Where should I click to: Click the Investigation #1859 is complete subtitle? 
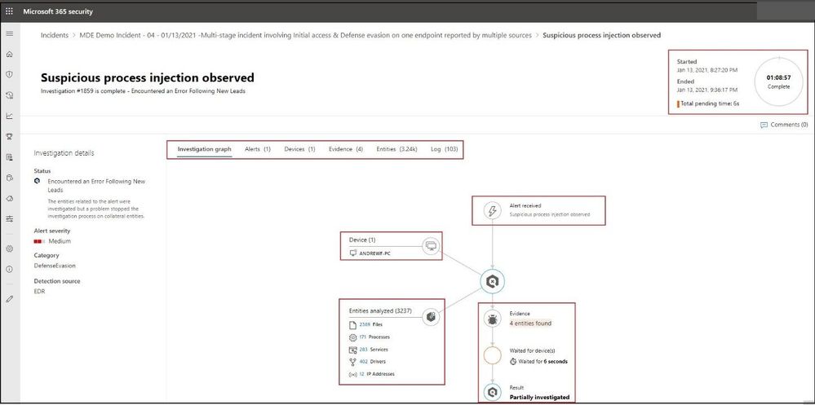pos(143,91)
